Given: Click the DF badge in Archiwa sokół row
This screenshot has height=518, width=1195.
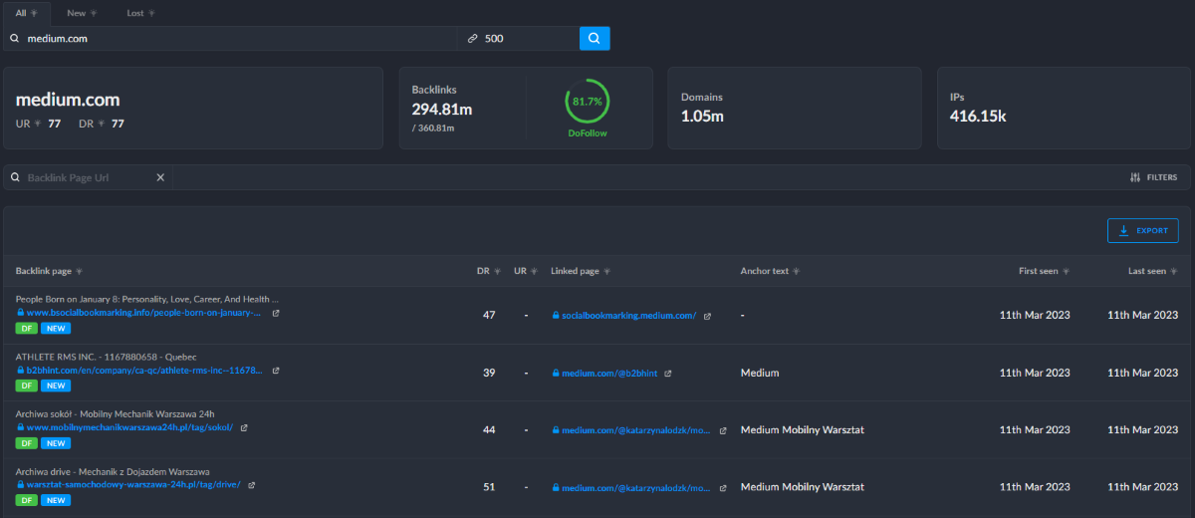Looking at the screenshot, I should [27, 442].
